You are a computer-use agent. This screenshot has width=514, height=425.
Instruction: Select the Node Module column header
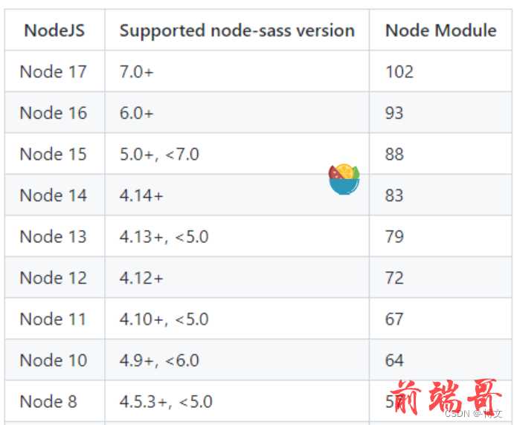[x=441, y=30]
